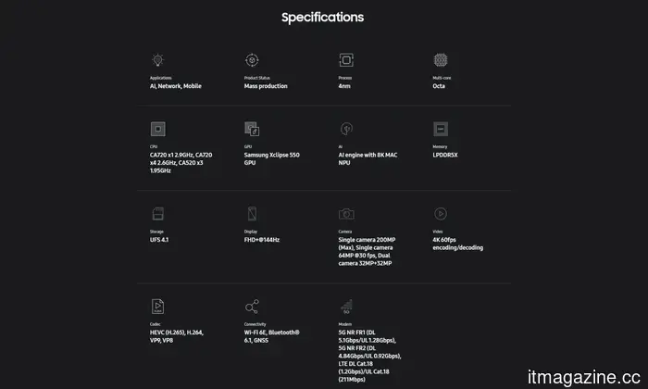648x389 pixels.
Task: Click the Memory module icon
Action: [x=442, y=129]
